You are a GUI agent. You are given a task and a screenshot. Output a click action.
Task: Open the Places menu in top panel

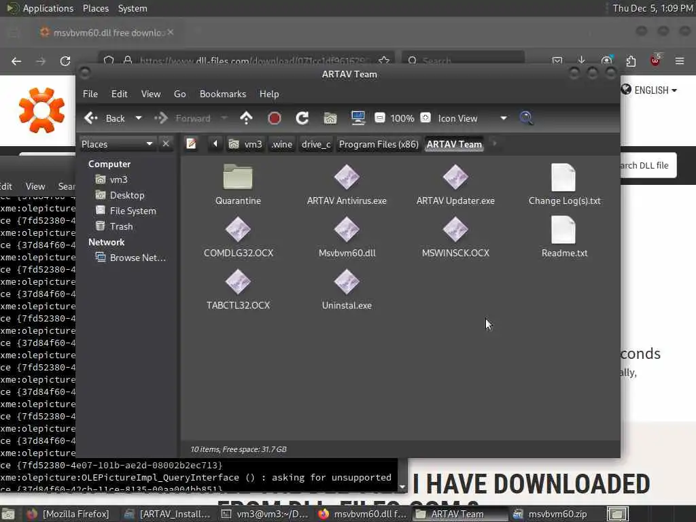pyautogui.click(x=95, y=8)
